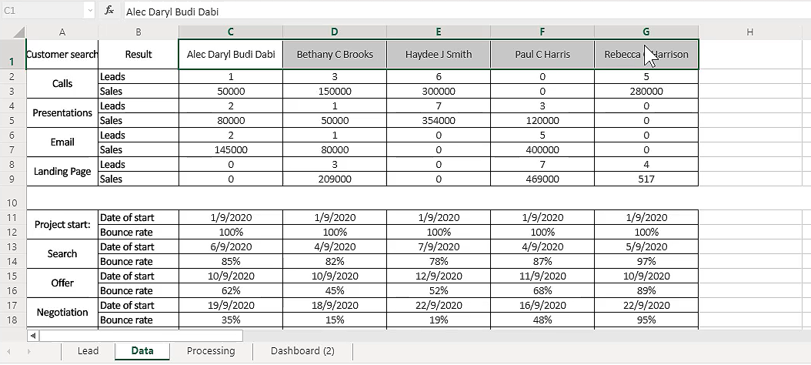Click the horizontal scrollbar left arrow

(x=32, y=336)
